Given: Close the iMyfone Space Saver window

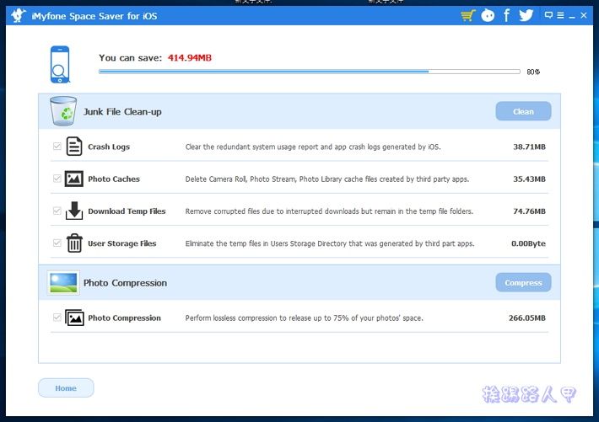Looking at the screenshot, I should (584, 15).
